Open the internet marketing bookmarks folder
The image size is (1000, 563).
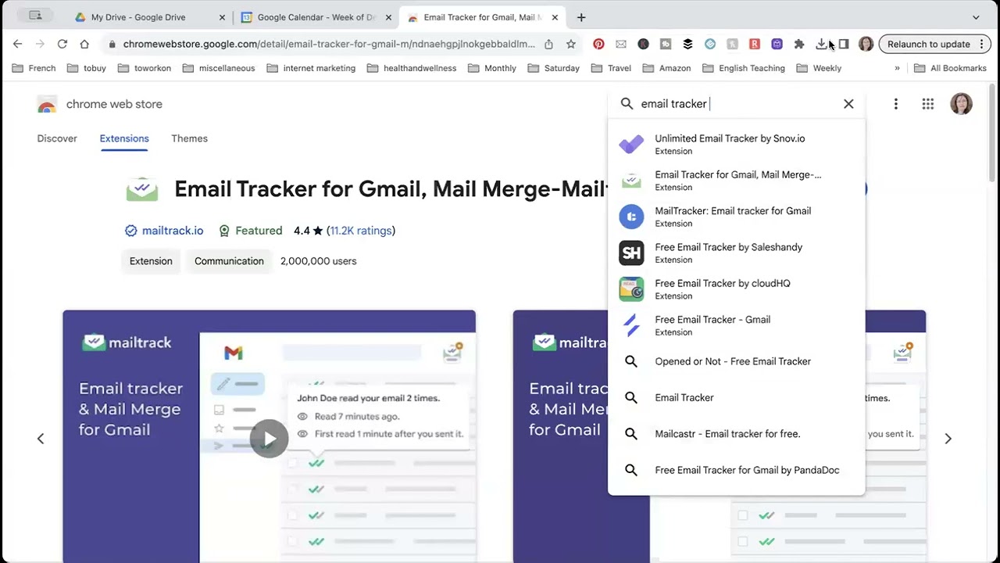[x=311, y=68]
